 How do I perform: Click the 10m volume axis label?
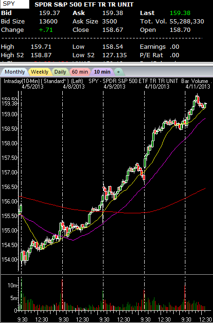[x=12, y=285]
